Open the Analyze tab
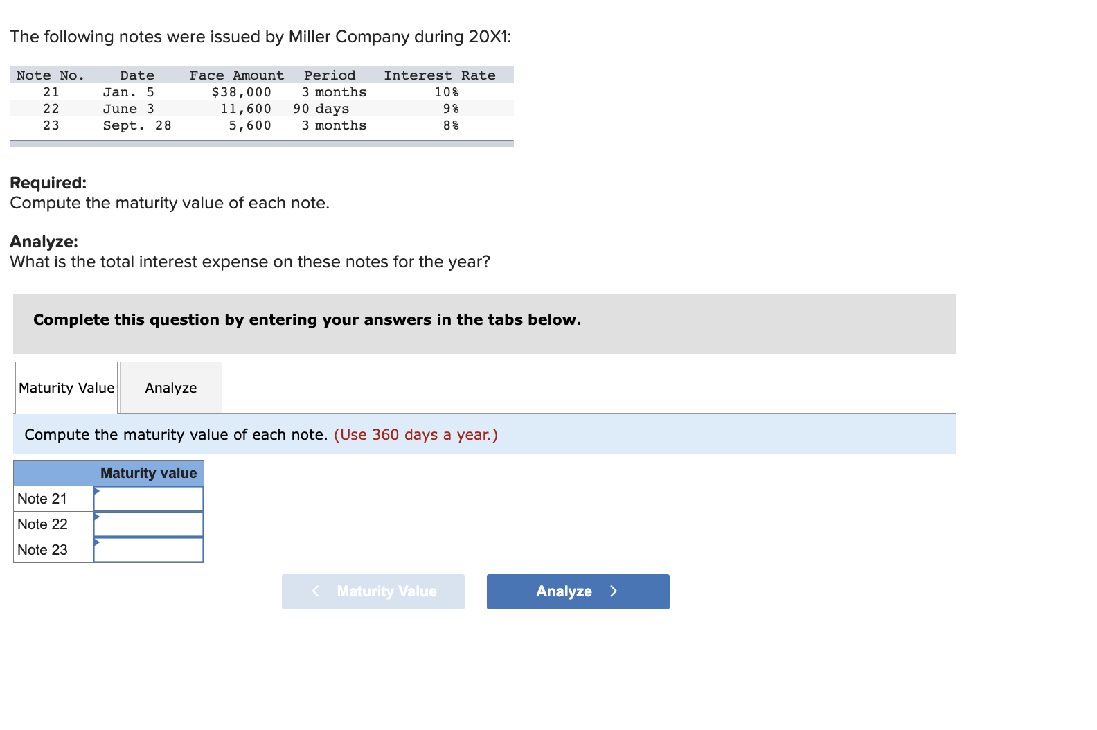Viewport: 1097px width, 730px height. (171, 388)
